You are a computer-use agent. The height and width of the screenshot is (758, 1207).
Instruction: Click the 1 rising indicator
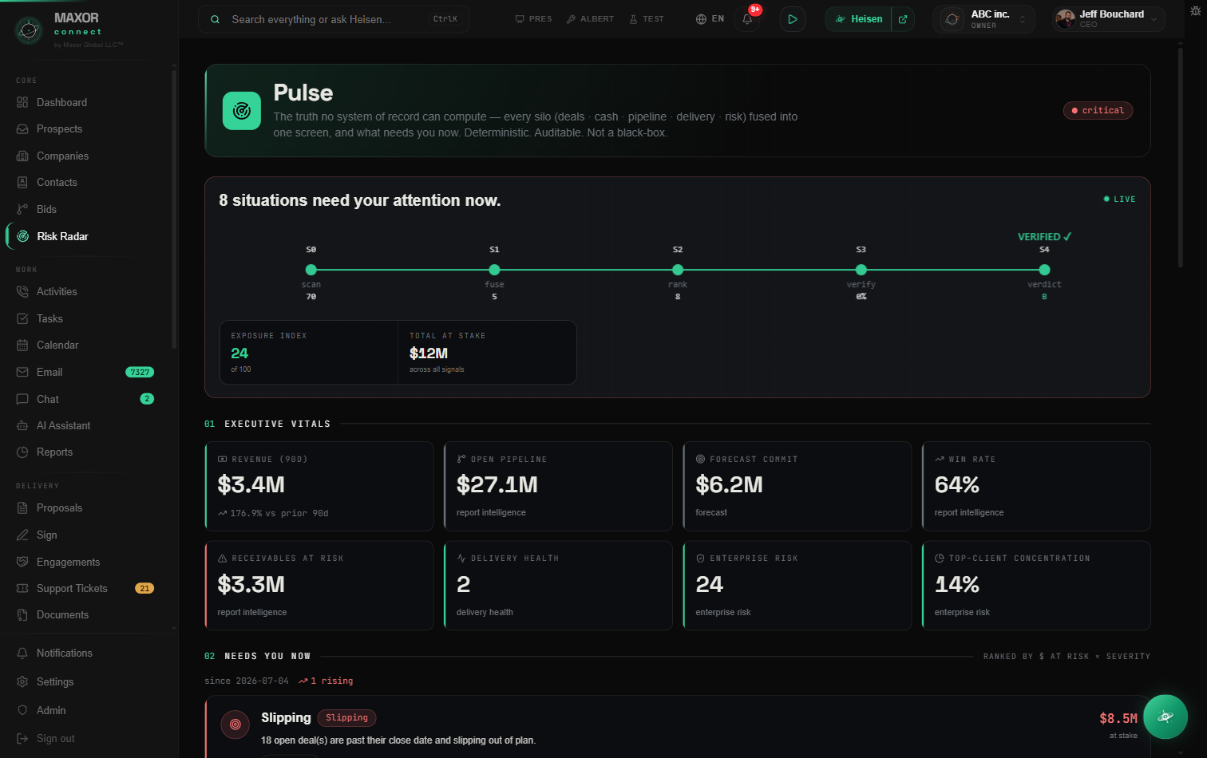click(x=326, y=681)
